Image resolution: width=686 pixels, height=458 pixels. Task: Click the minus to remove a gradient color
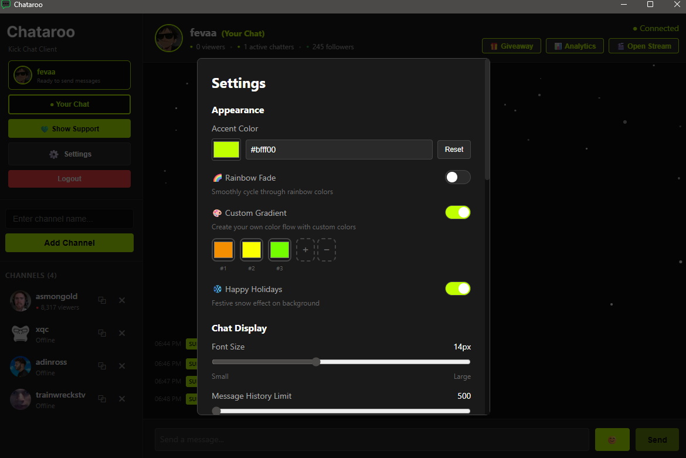tap(327, 249)
